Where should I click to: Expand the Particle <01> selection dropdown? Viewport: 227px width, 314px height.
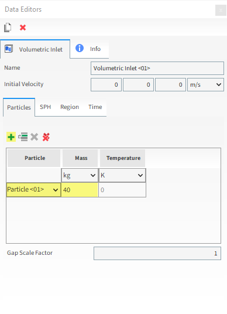pos(33,190)
